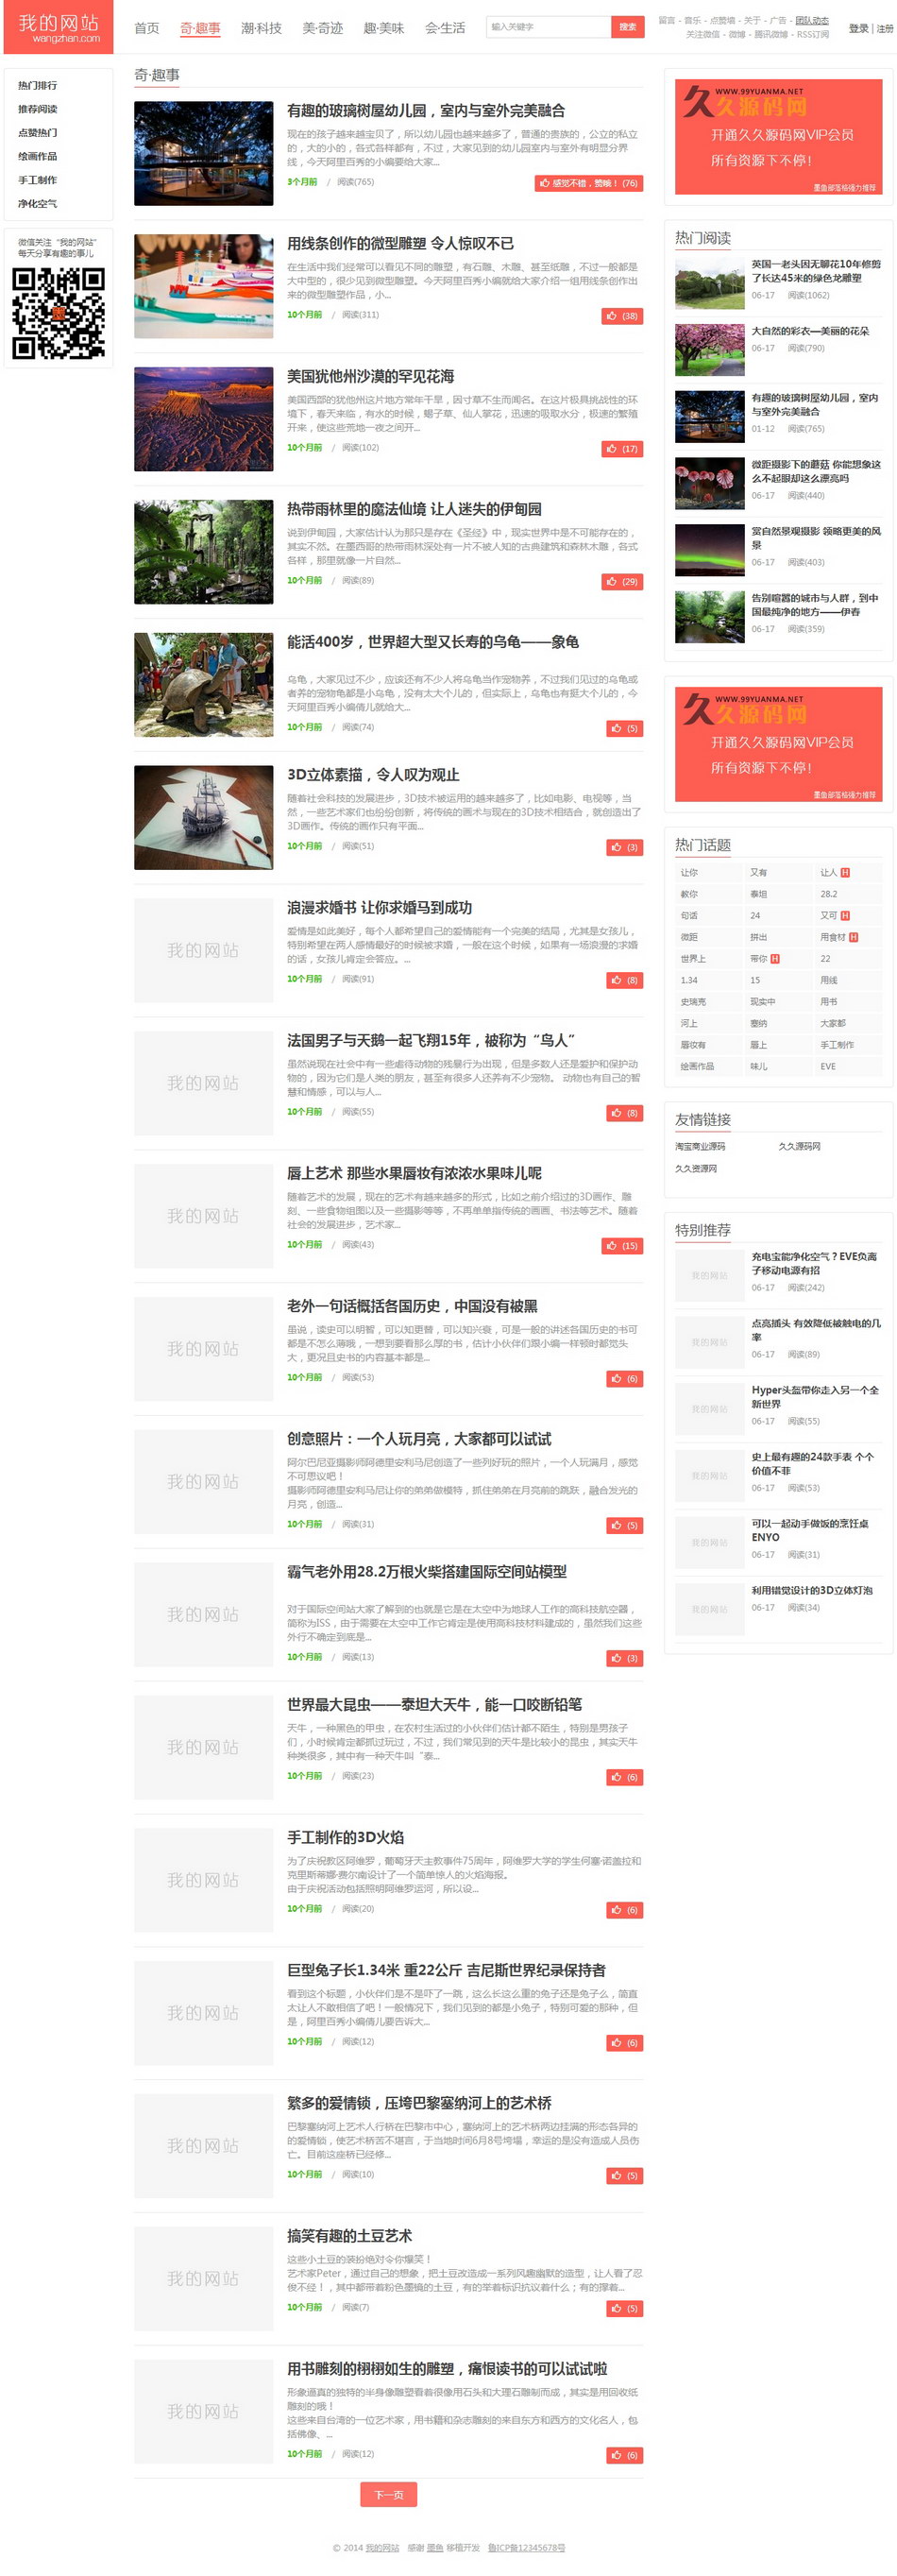Click thumbs-up on the 象龟 tortoise article
The image size is (897, 2576).
pos(624,728)
